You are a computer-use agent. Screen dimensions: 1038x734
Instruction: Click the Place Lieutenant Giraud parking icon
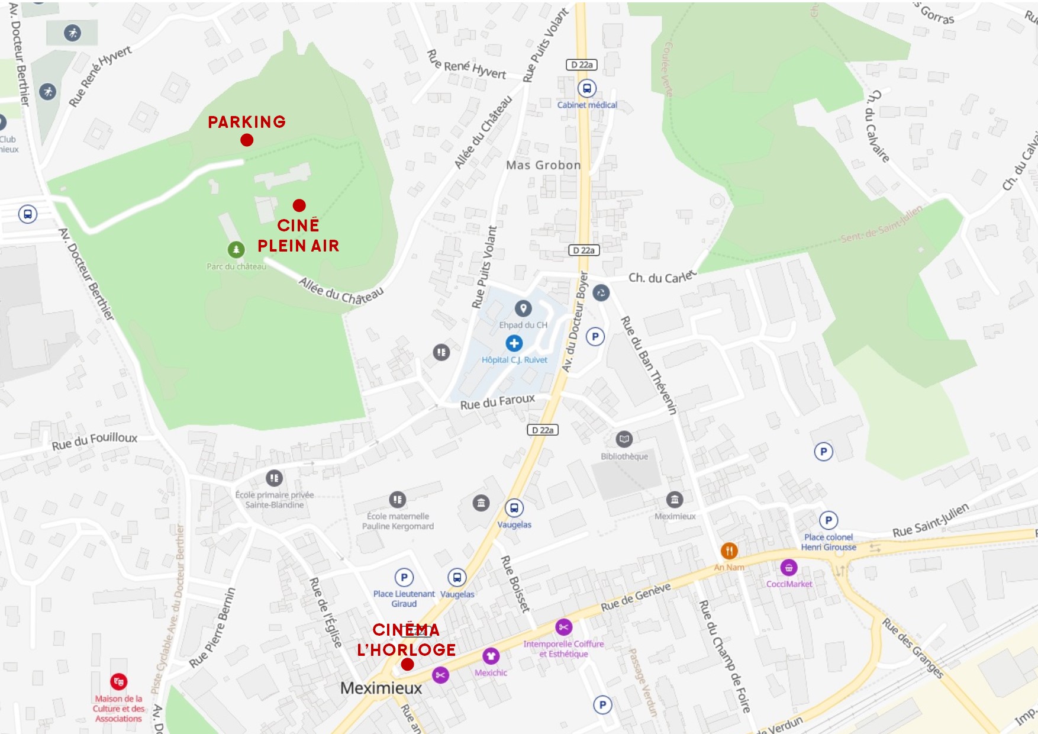pyautogui.click(x=404, y=577)
